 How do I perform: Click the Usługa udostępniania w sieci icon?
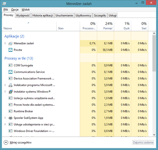10,125
